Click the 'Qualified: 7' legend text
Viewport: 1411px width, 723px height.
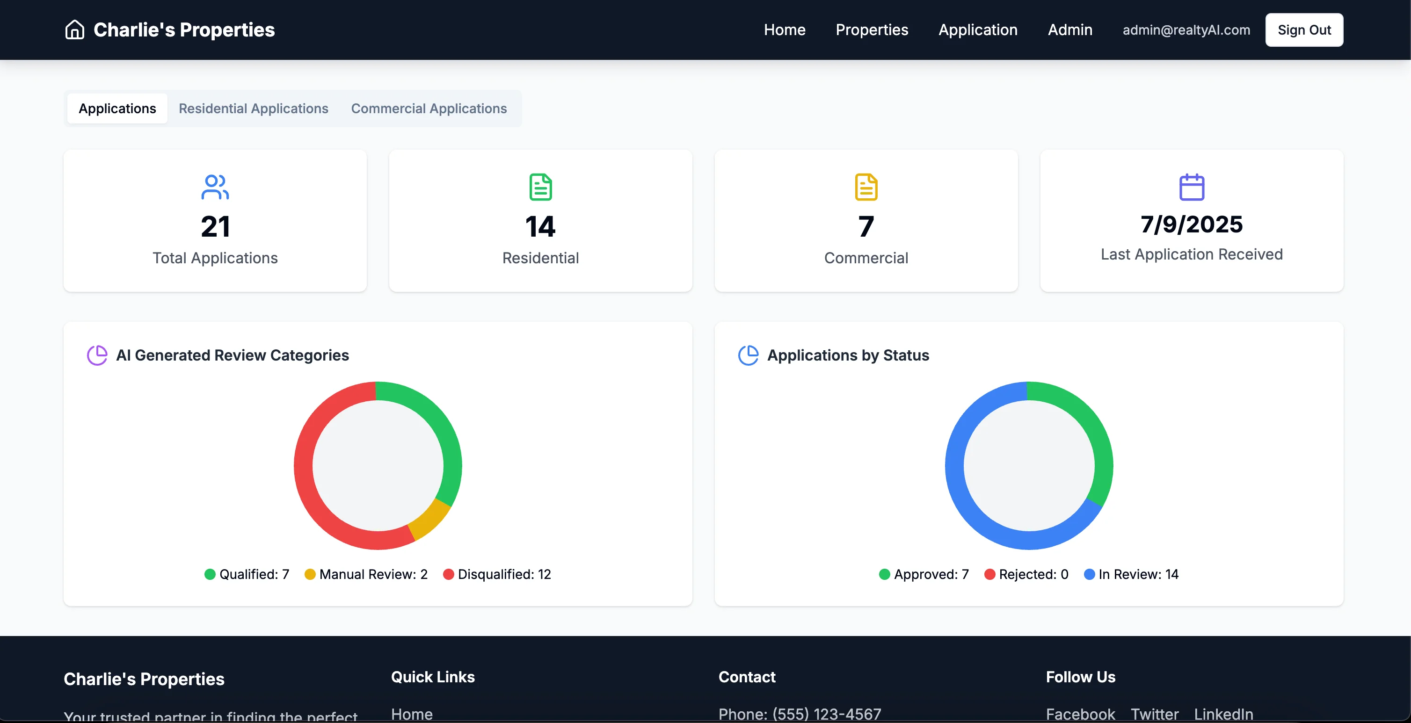[254, 574]
